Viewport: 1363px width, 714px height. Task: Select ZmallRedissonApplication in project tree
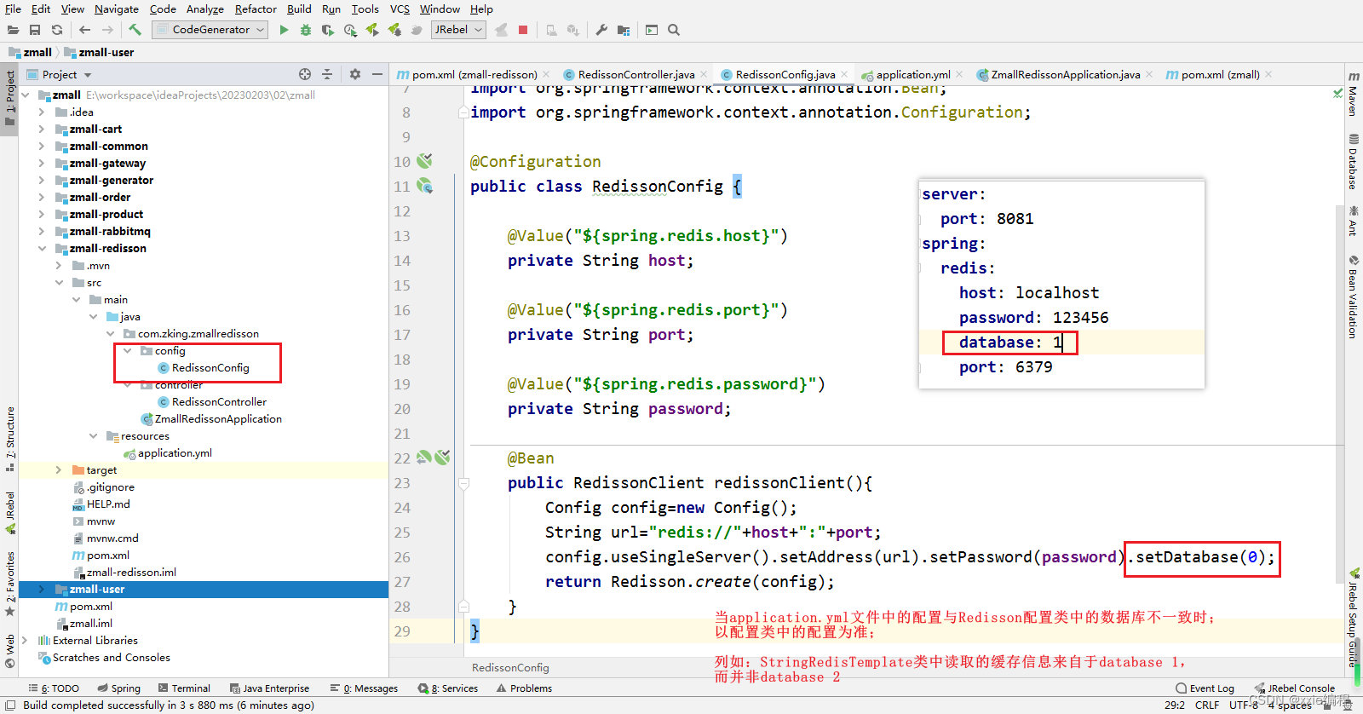coord(218,418)
